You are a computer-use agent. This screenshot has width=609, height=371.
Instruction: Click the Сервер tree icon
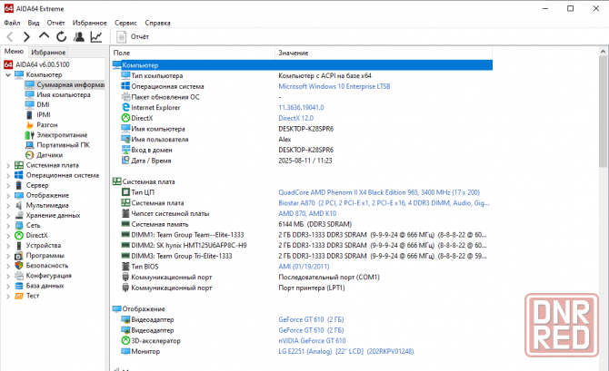19,185
